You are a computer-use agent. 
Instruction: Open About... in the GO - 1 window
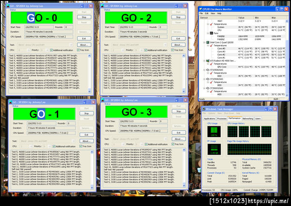pyautogui.click(x=86, y=141)
